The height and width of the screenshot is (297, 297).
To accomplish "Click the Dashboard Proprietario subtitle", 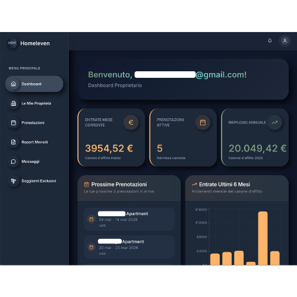I will click(x=115, y=86).
